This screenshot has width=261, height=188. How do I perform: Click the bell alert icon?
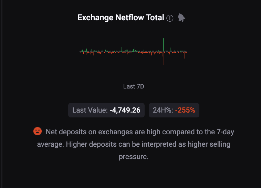click(x=181, y=18)
